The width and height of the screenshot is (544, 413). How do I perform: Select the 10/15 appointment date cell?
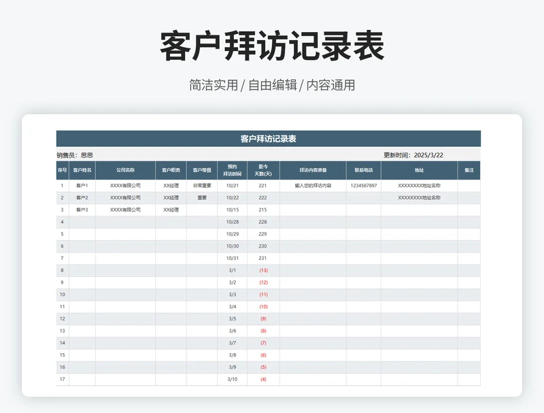(232, 210)
